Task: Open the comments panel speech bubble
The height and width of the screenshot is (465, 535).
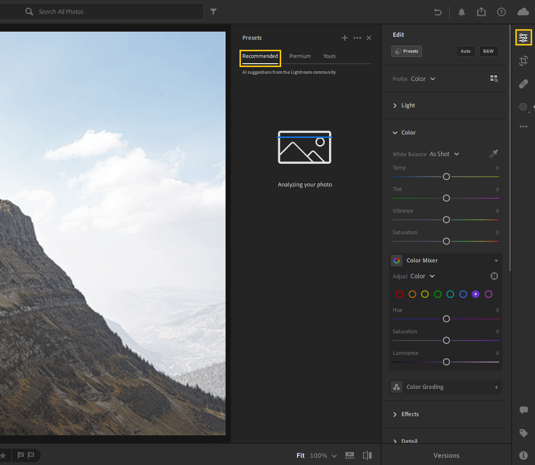Action: (524, 410)
